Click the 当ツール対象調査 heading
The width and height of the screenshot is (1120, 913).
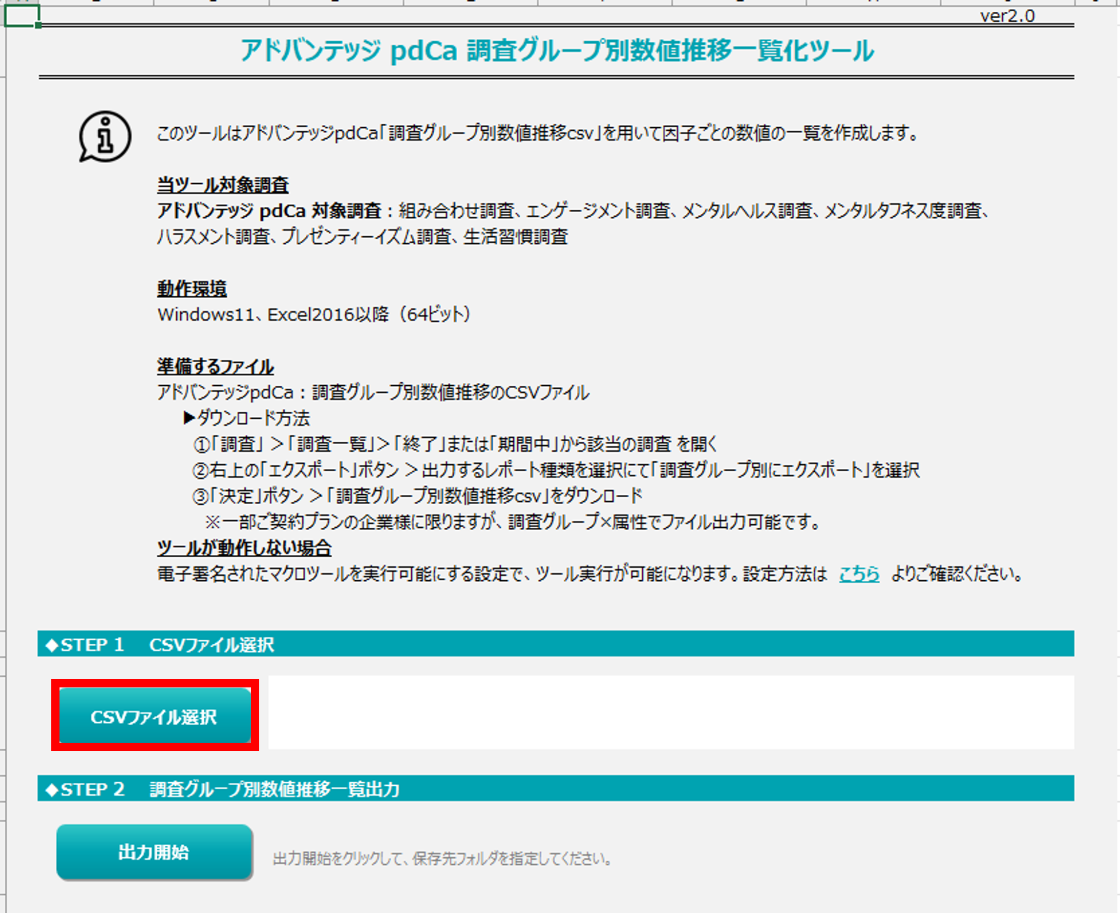(x=223, y=185)
